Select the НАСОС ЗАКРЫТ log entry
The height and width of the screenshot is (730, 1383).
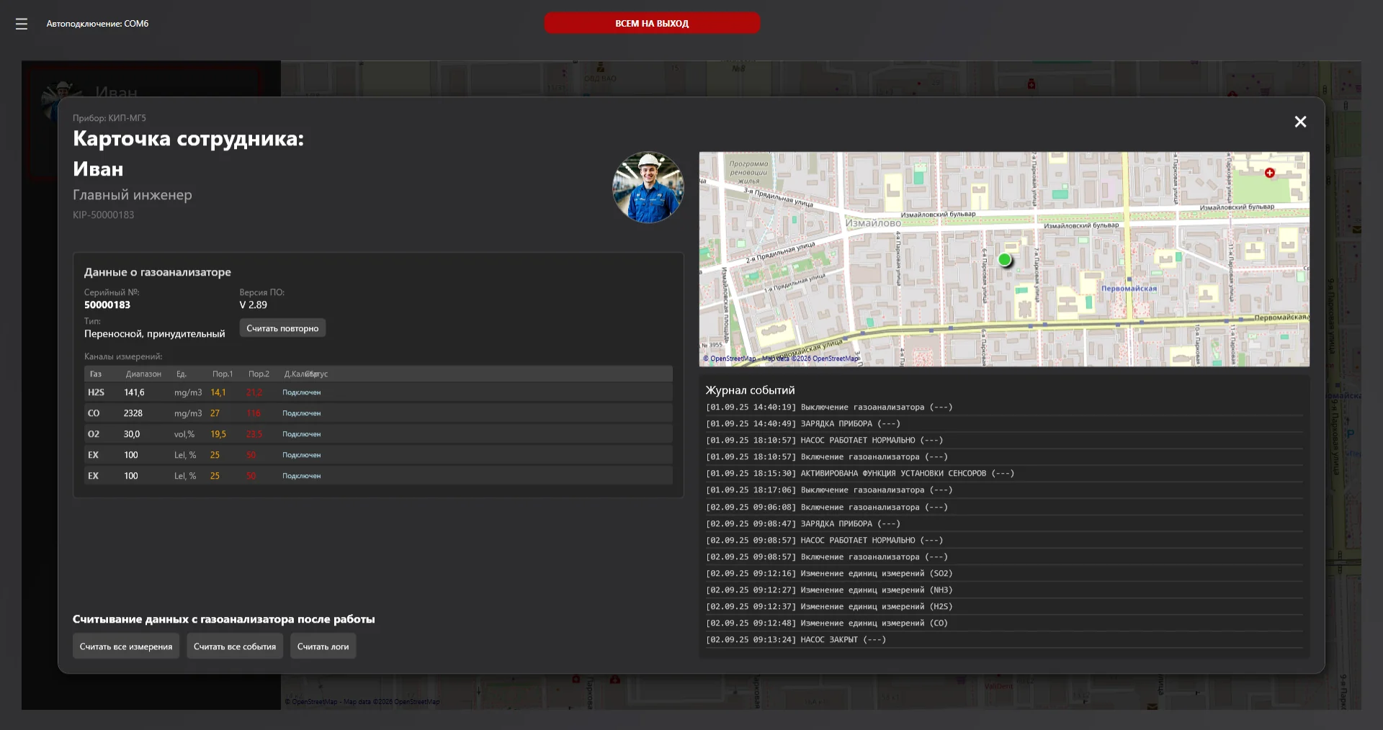[796, 640]
